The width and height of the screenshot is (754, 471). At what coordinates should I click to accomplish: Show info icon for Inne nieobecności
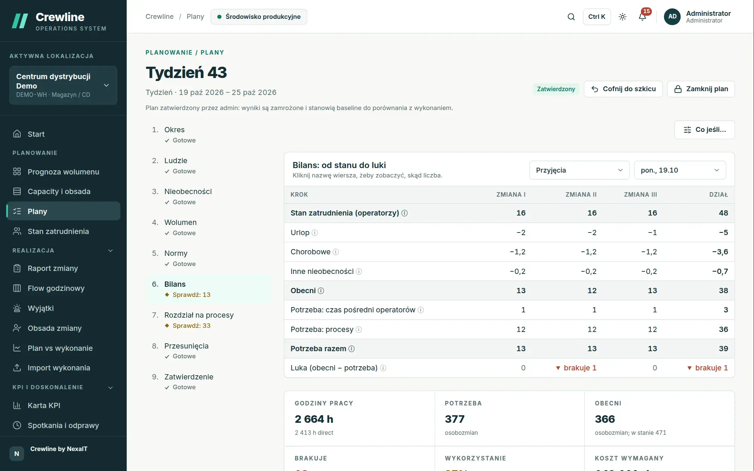(359, 272)
